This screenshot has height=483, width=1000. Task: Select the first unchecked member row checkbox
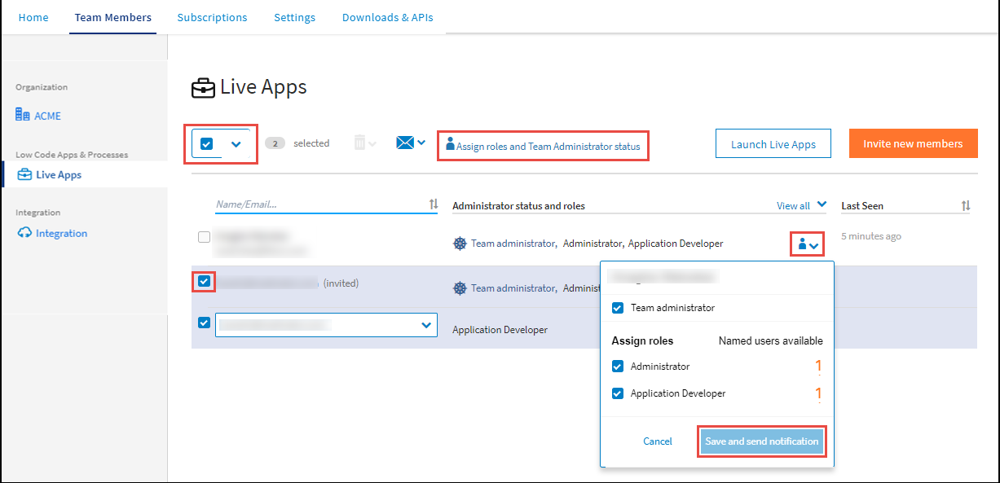pos(204,237)
